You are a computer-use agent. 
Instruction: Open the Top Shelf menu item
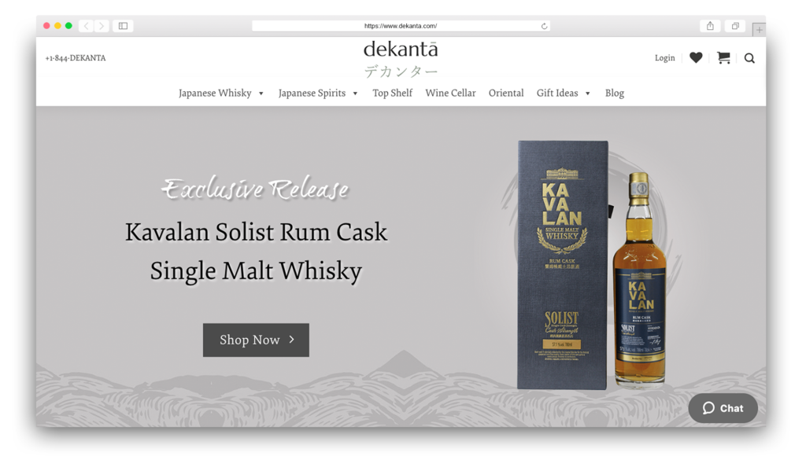pyautogui.click(x=392, y=93)
